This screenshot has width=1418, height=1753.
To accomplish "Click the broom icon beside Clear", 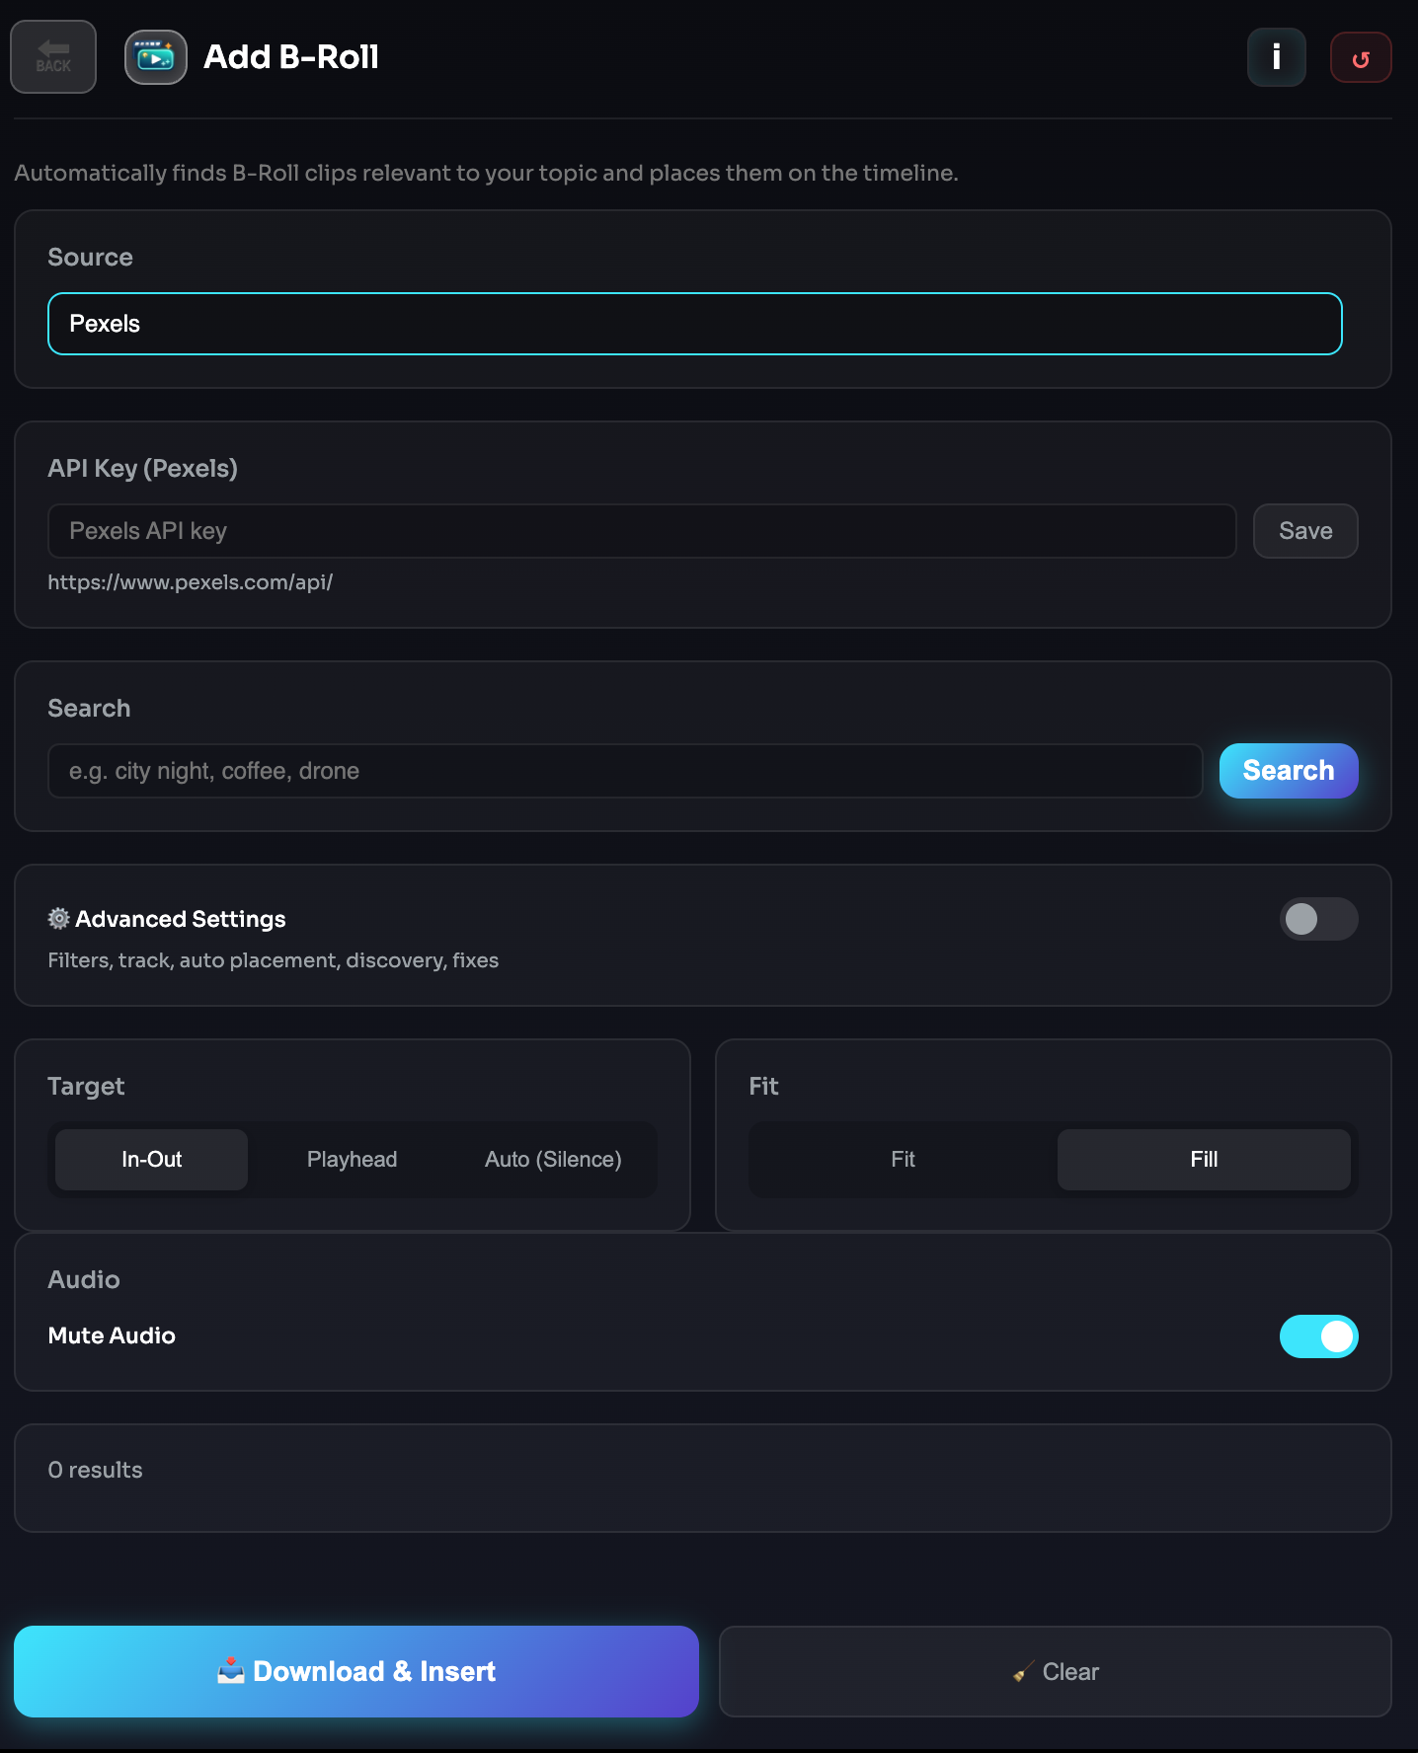I will click(1024, 1672).
